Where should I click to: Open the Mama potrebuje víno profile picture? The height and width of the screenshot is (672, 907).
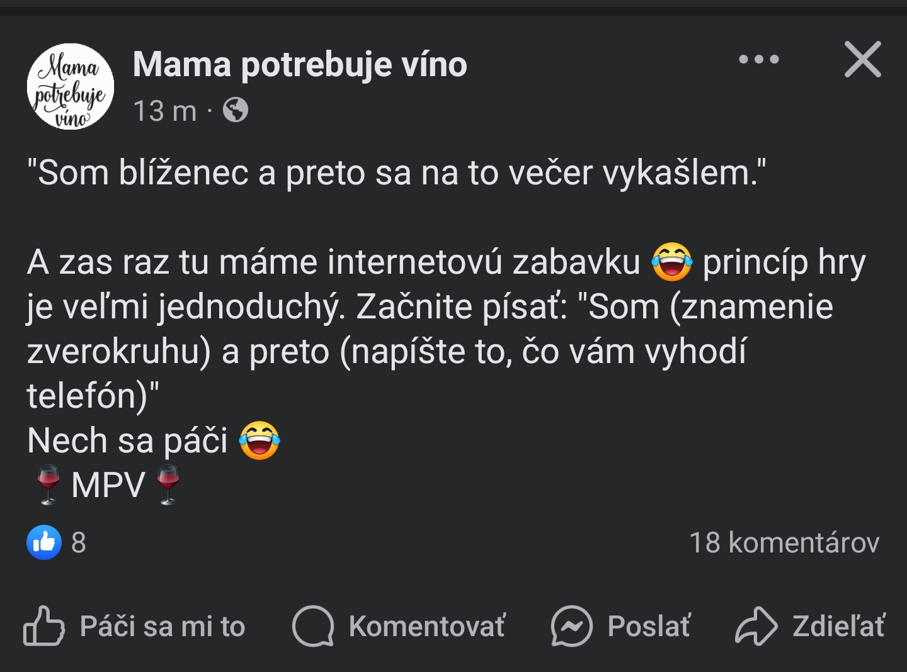coord(71,87)
